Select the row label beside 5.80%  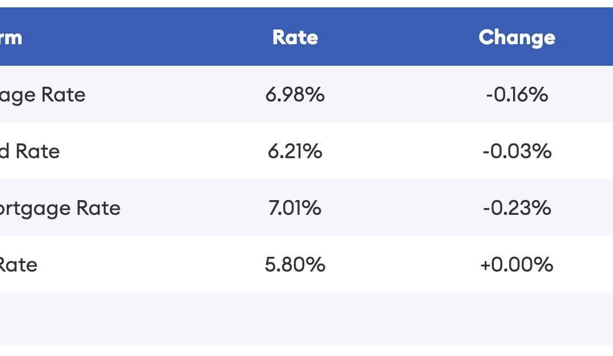pyautogui.click(x=19, y=264)
